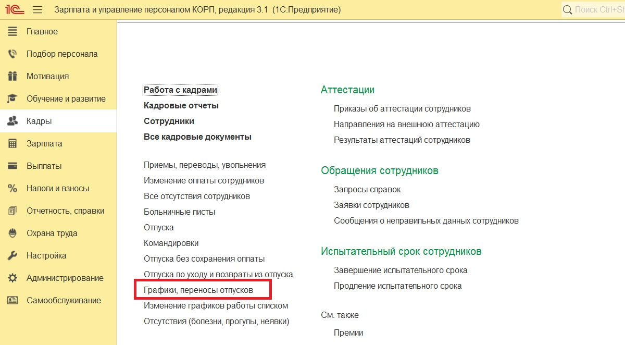Open the Сотрудники list
The width and height of the screenshot is (625, 345).
169,121
